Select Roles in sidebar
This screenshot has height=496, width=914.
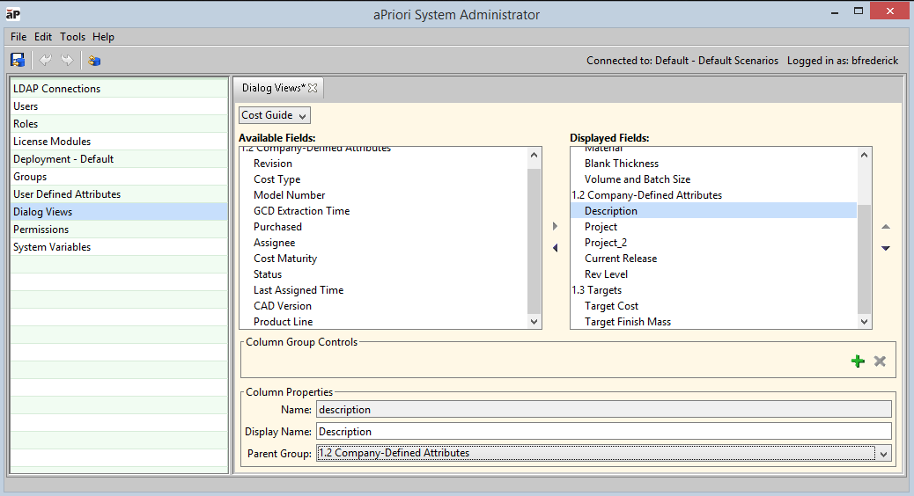click(x=119, y=123)
